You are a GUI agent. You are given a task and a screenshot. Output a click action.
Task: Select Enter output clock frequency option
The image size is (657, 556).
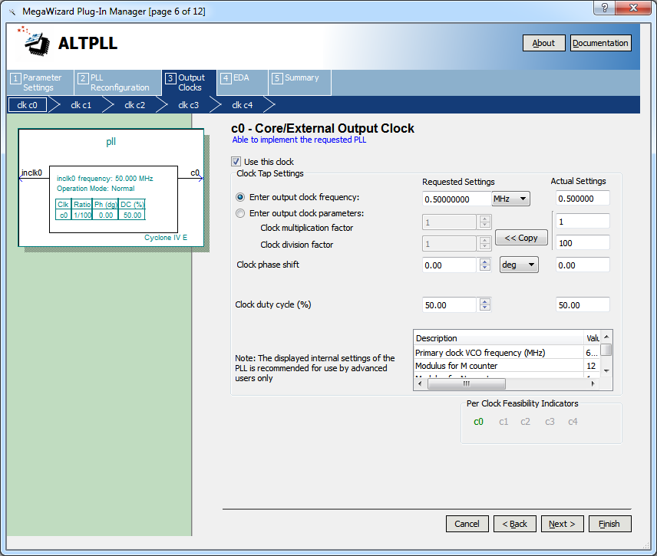pyautogui.click(x=240, y=197)
